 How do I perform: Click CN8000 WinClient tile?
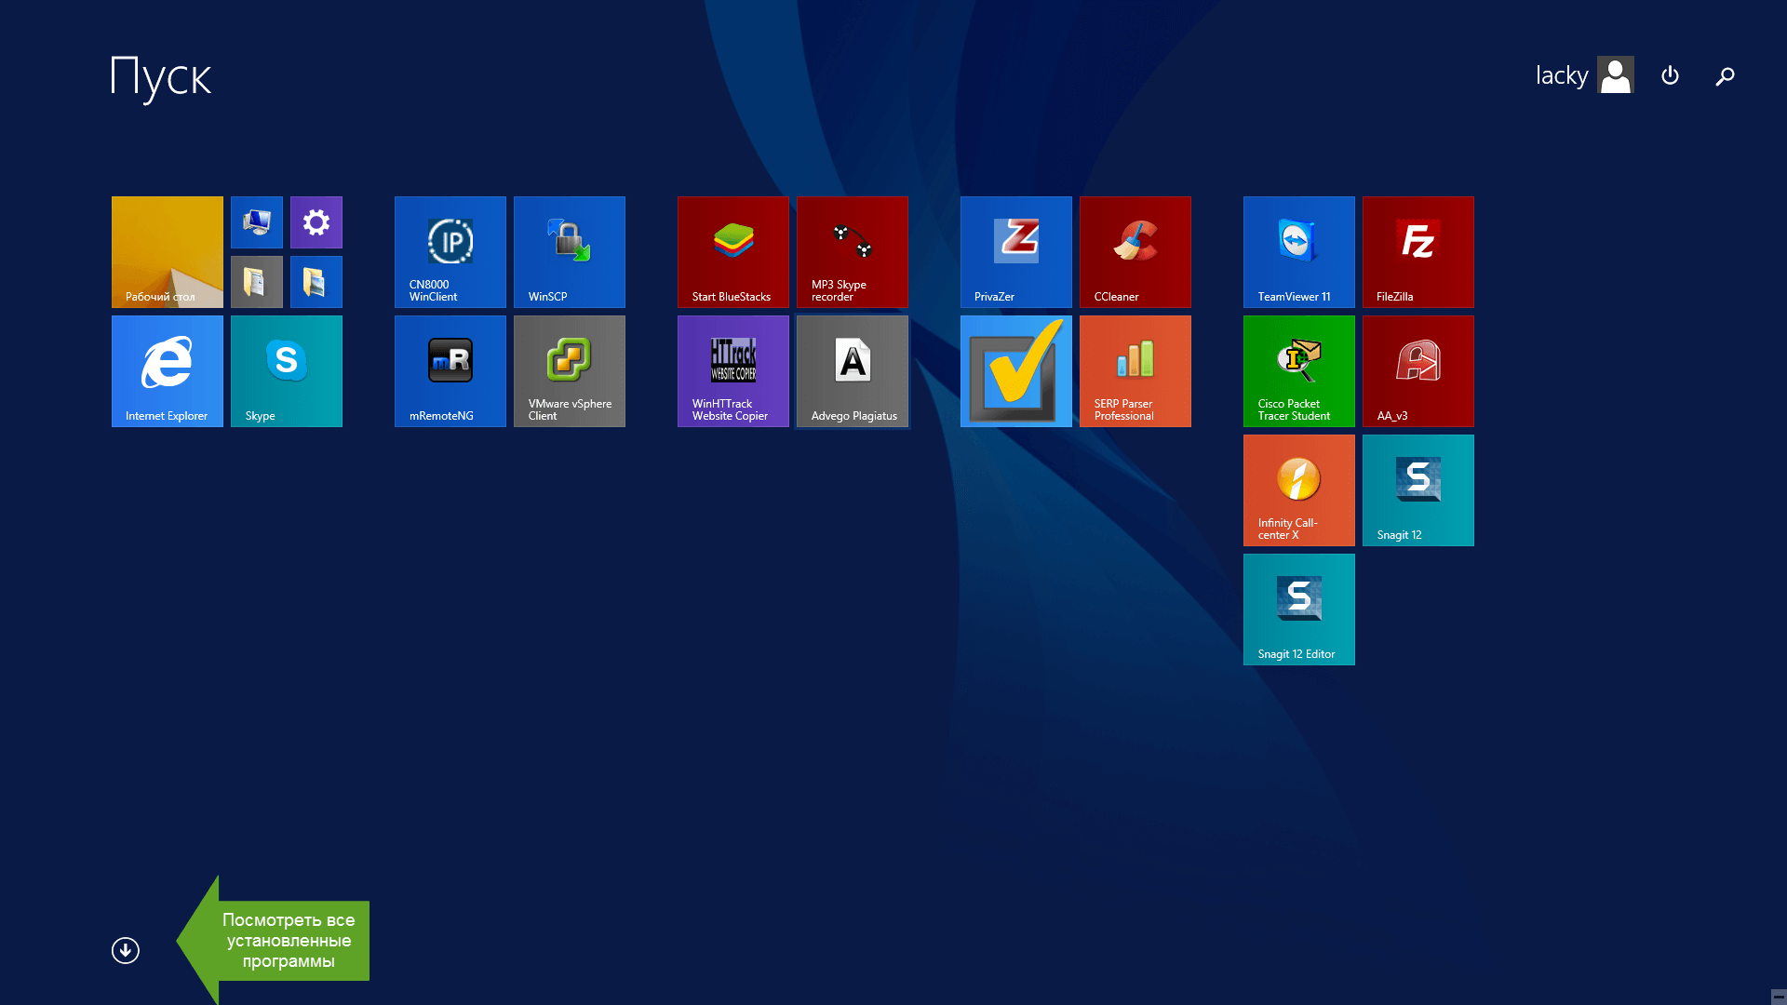tap(450, 251)
